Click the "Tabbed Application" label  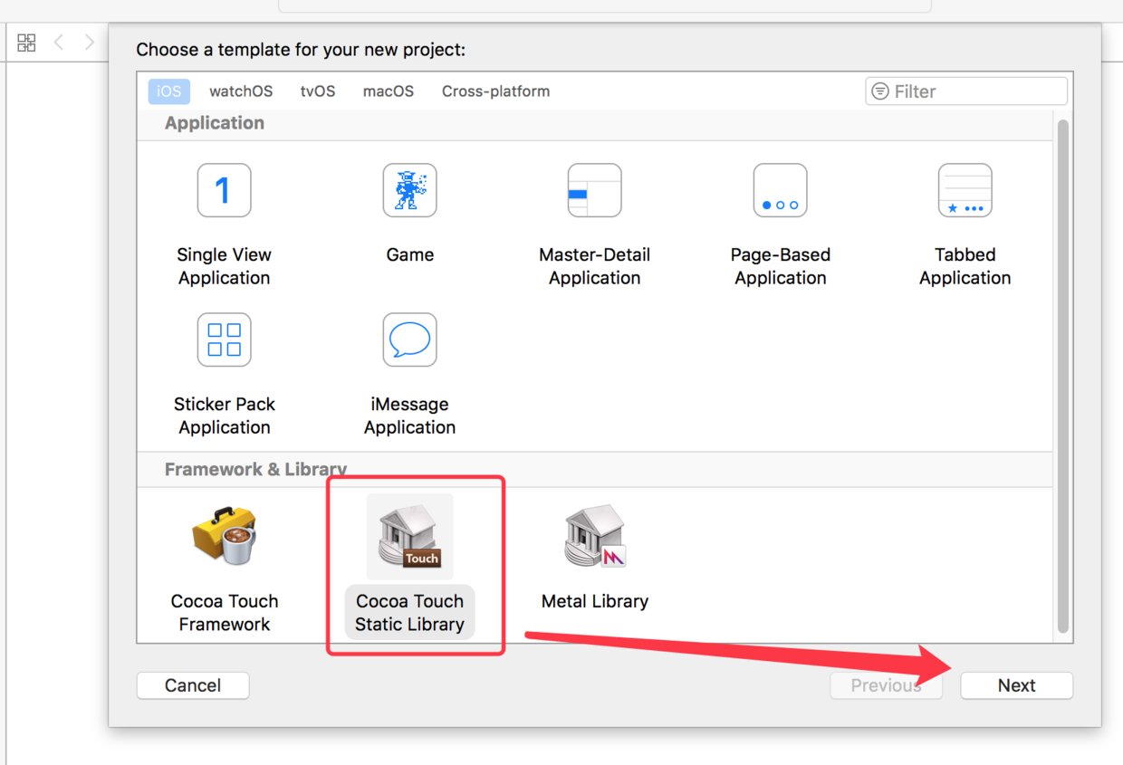(965, 266)
